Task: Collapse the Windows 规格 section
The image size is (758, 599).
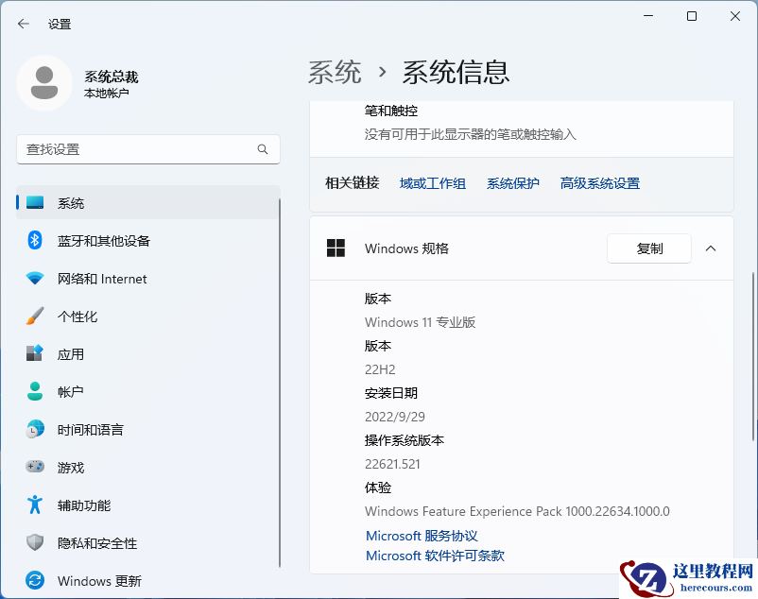Action: click(x=711, y=248)
